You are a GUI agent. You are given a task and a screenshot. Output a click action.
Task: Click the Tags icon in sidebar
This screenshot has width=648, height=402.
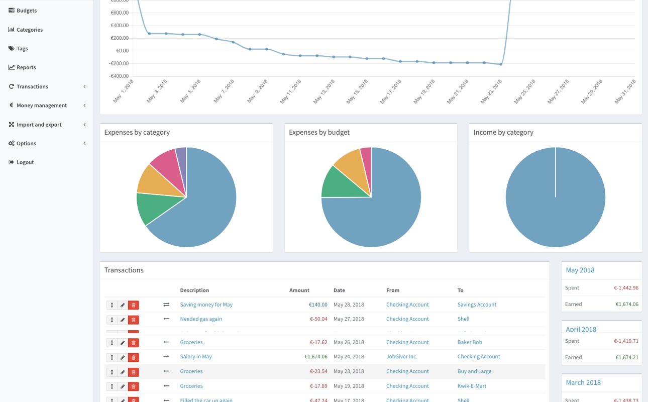point(11,48)
